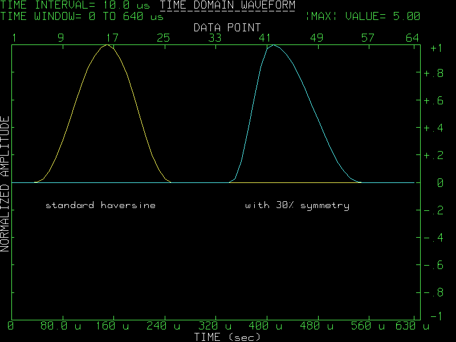
Task: Click the 630 u time label
Action: click(412, 325)
